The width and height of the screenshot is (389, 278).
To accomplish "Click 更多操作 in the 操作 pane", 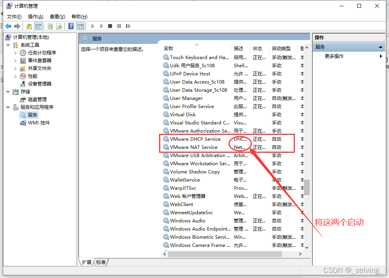I will tap(334, 56).
